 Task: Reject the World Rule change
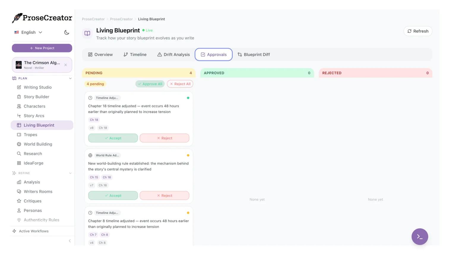coord(164,195)
